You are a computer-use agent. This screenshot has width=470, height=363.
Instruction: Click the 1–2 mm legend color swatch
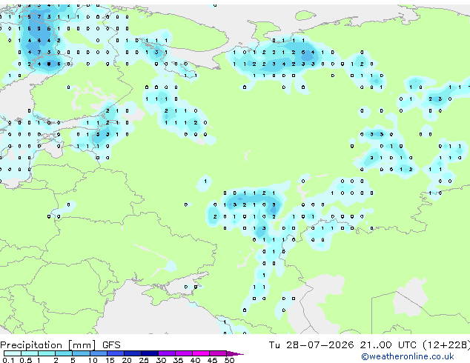(47, 353)
